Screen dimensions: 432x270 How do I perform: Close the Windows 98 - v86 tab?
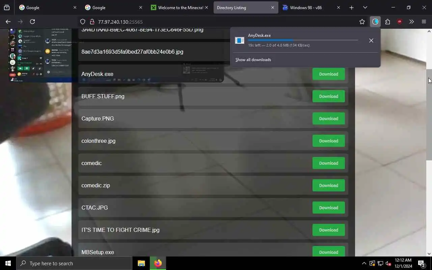[x=339, y=7]
